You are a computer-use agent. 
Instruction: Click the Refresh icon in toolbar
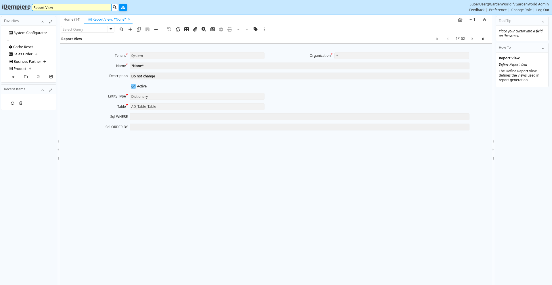(x=178, y=29)
